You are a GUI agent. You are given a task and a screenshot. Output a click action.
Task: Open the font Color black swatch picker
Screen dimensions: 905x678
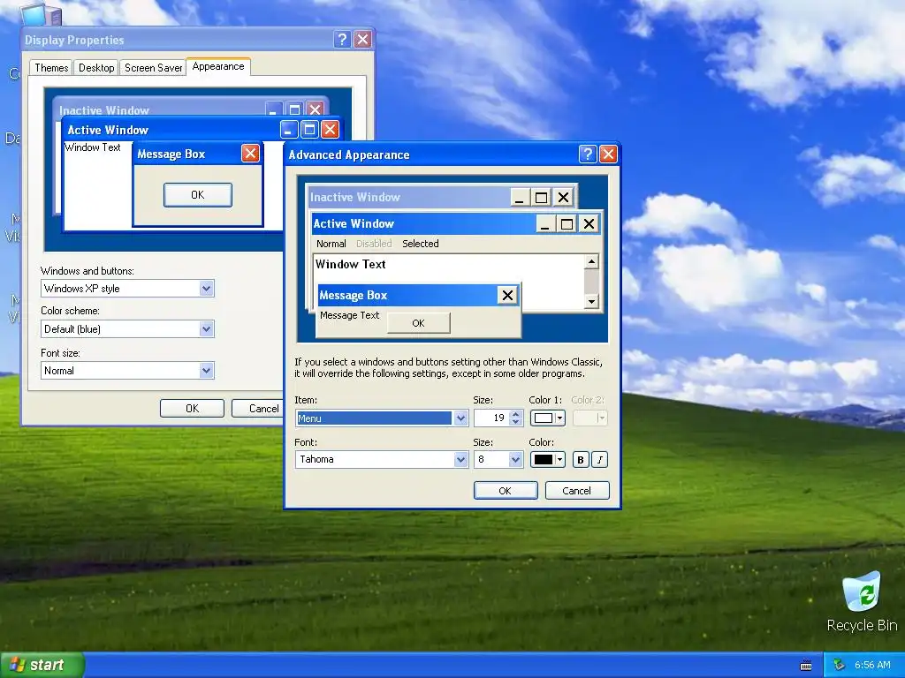coord(547,459)
